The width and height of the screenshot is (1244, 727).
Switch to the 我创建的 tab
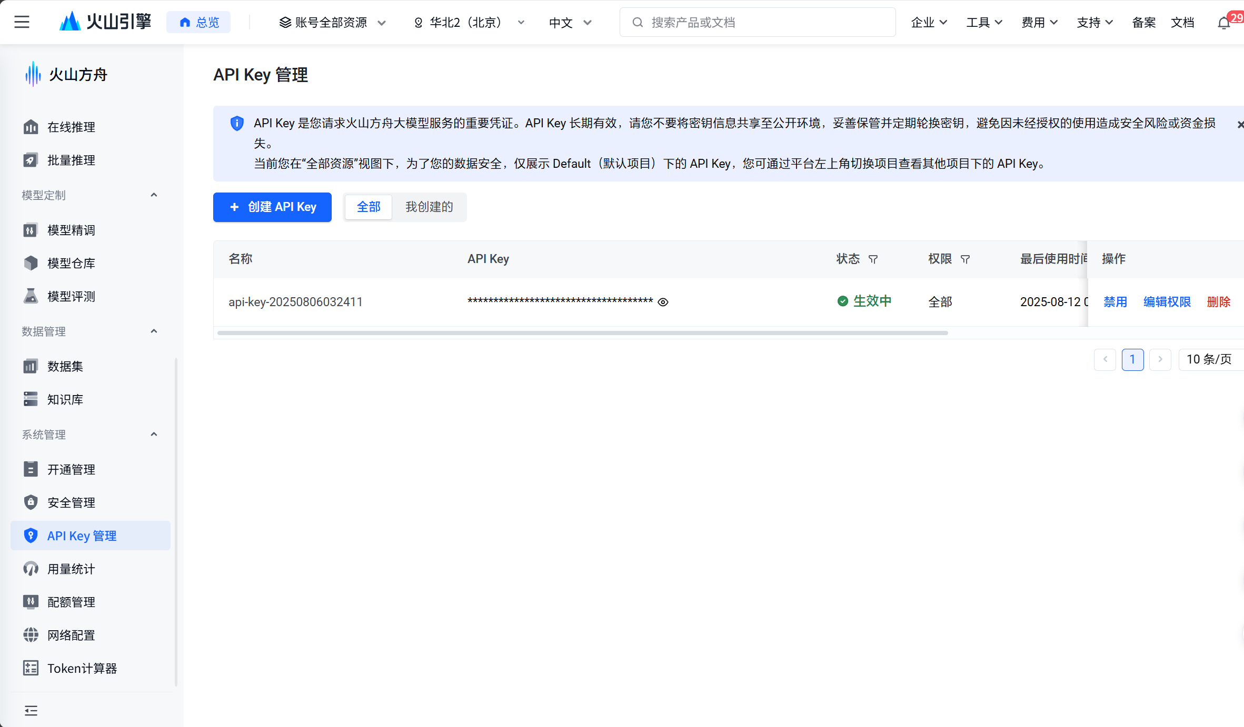coord(429,207)
